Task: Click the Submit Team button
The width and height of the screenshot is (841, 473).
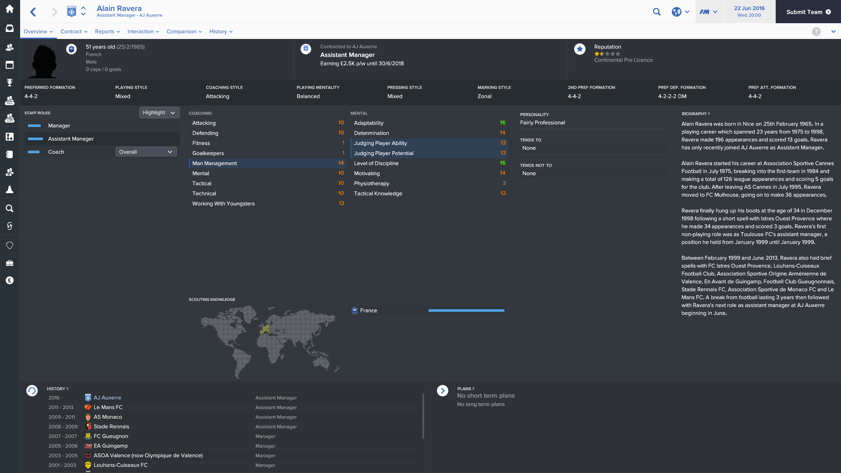Action: click(x=808, y=12)
